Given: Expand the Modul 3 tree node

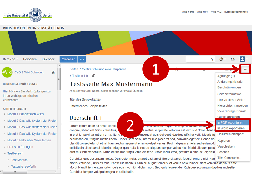Looking at the screenshot, I should 5,127.
